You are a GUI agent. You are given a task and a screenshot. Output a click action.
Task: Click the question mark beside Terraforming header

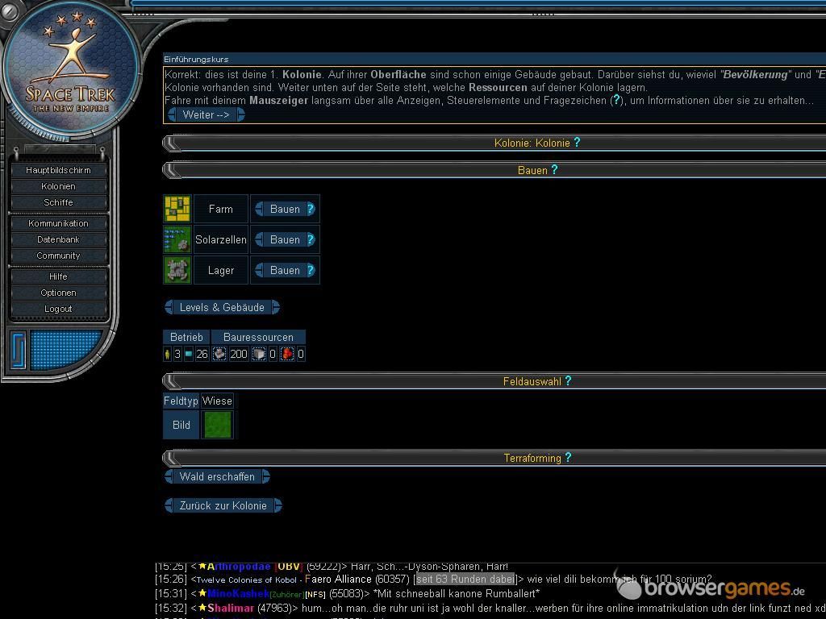click(568, 458)
